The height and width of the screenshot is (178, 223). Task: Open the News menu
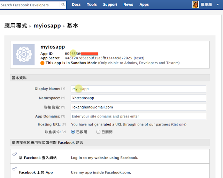(x=128, y=5)
